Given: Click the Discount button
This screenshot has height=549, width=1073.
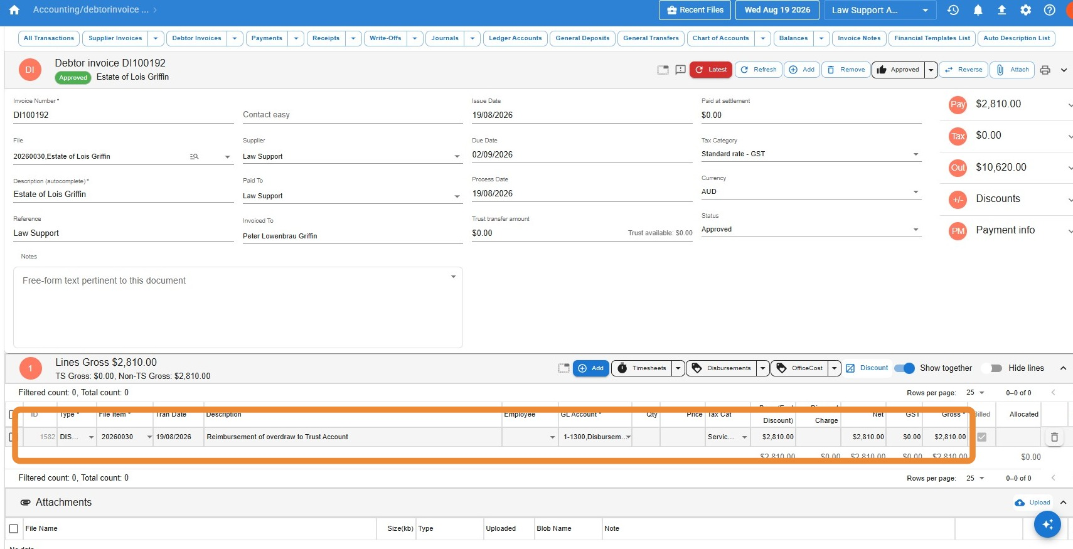Looking at the screenshot, I should click(867, 368).
